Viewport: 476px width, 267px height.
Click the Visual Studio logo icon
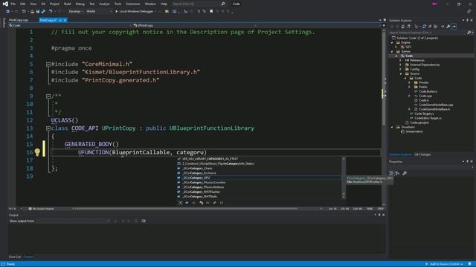coord(5,4)
